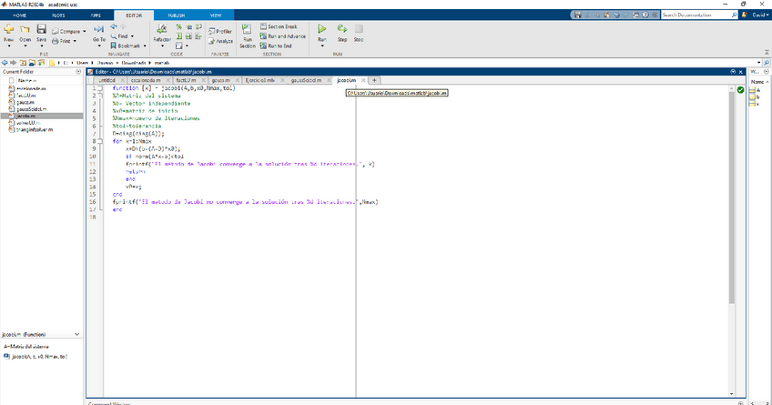Image resolution: width=772 pixels, height=405 pixels.
Task: Click the Step debugging icon
Action: coord(342,33)
